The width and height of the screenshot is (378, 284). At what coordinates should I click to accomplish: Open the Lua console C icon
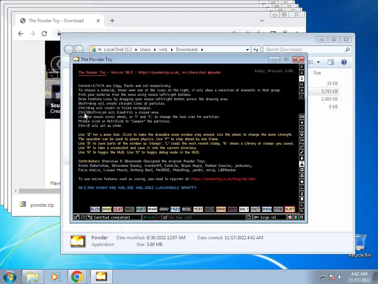click(x=302, y=97)
